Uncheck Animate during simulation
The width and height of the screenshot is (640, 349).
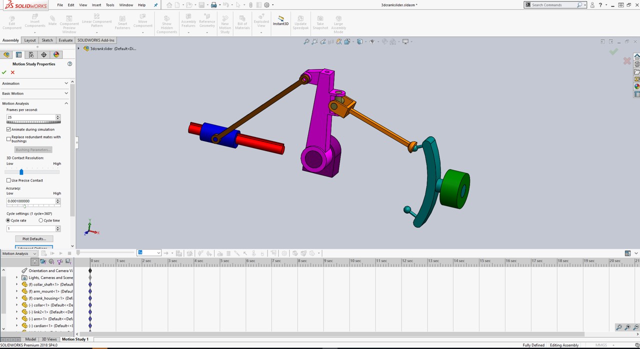(8, 129)
